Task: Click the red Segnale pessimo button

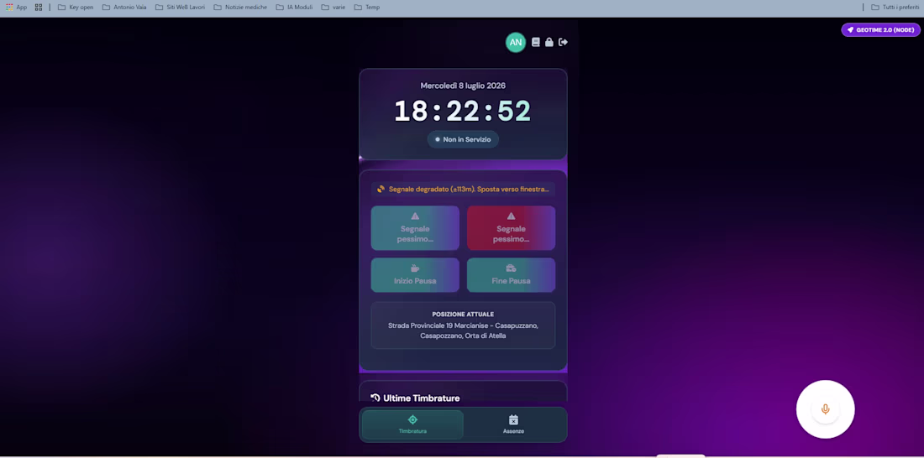Action: tap(511, 228)
